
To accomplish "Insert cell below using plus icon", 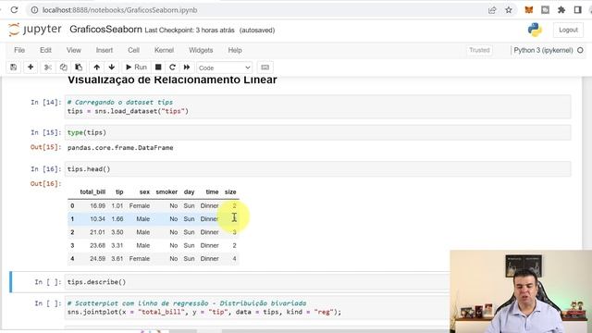I will 31,68.
